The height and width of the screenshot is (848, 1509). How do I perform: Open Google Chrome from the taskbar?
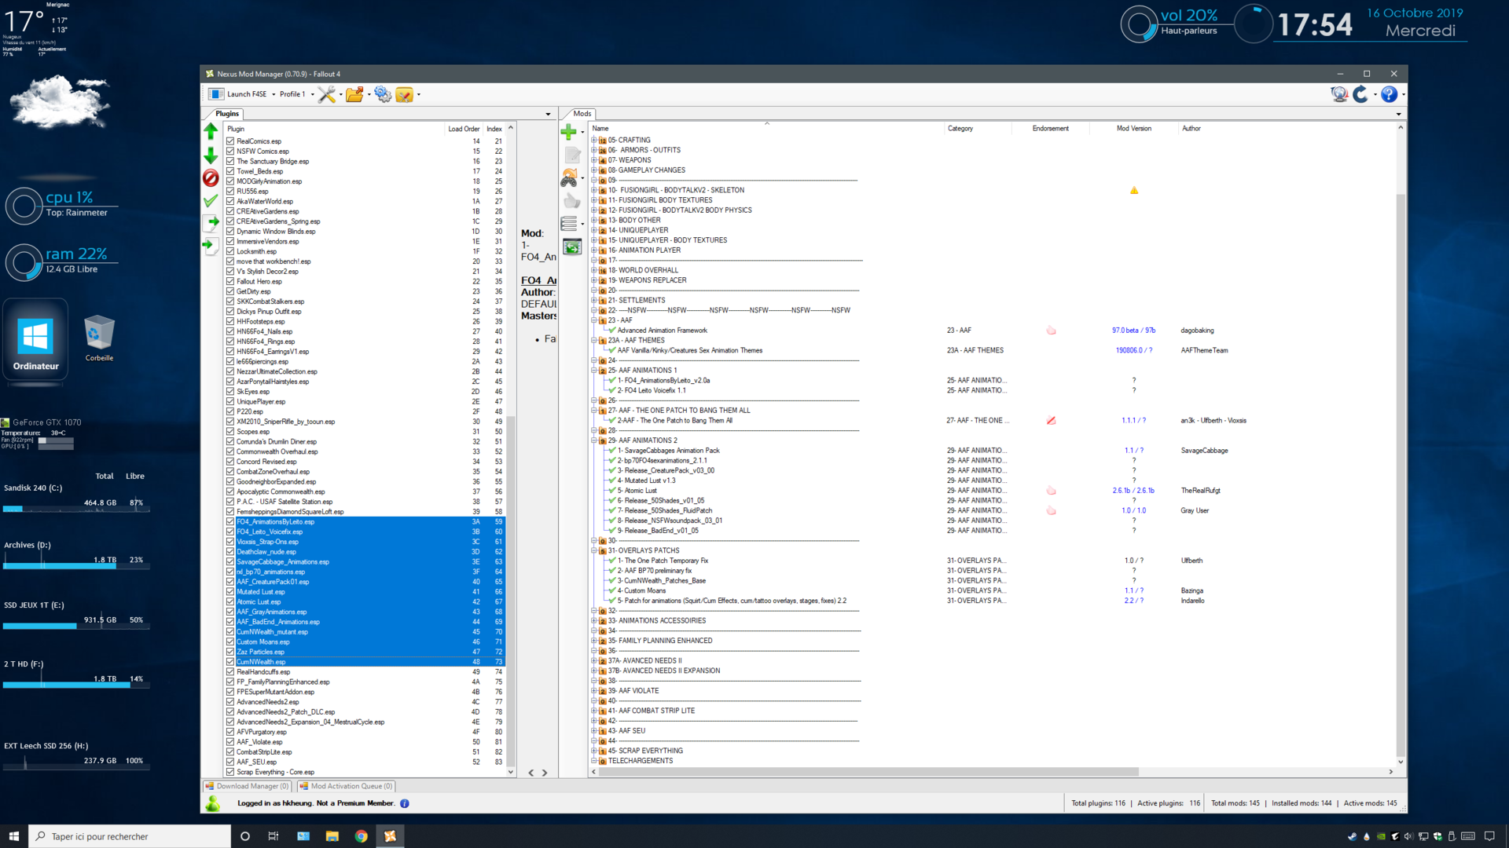[x=361, y=836]
